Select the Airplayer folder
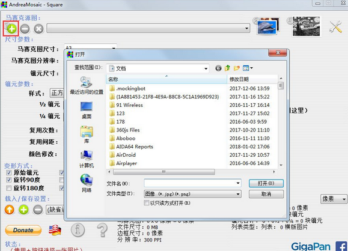The image size is (348, 251). [123, 163]
